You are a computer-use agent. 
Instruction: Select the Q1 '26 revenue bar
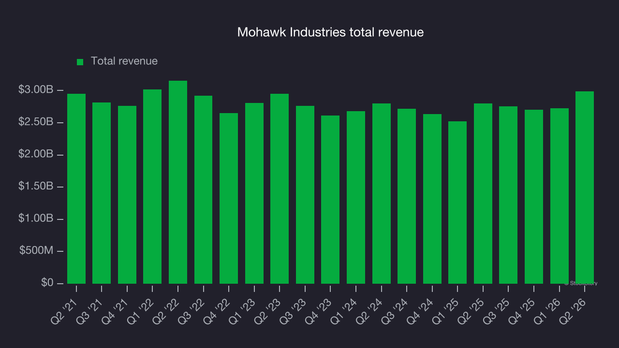[560, 196]
